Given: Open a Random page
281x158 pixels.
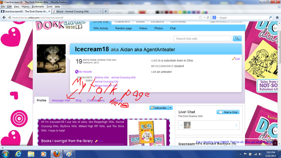Looking at the screenshot, I should click(x=123, y=28).
